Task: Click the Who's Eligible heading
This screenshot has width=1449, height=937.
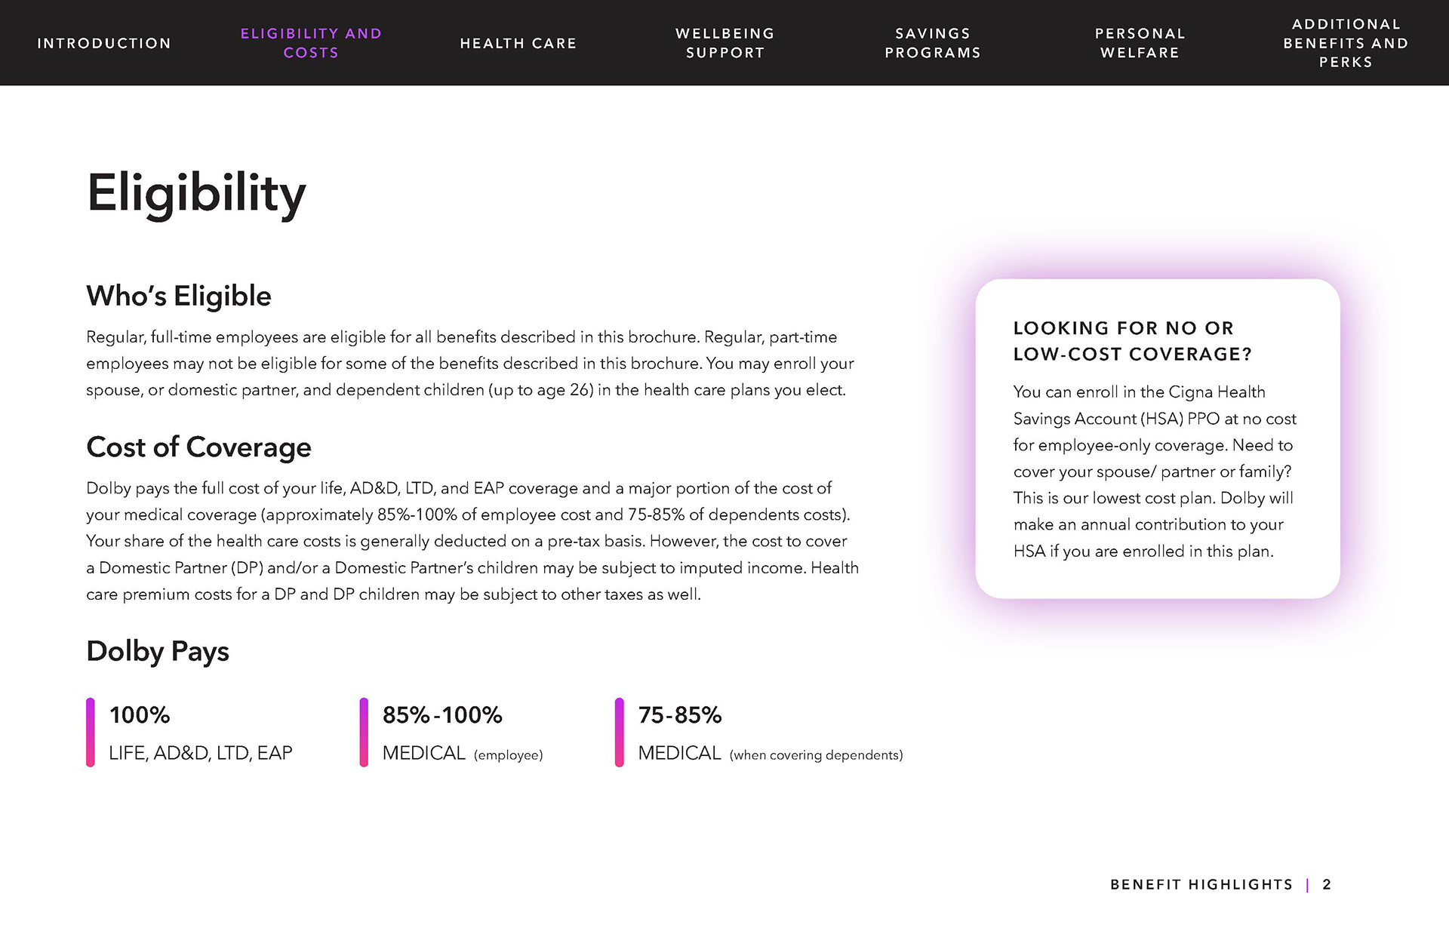Action: coord(179,296)
